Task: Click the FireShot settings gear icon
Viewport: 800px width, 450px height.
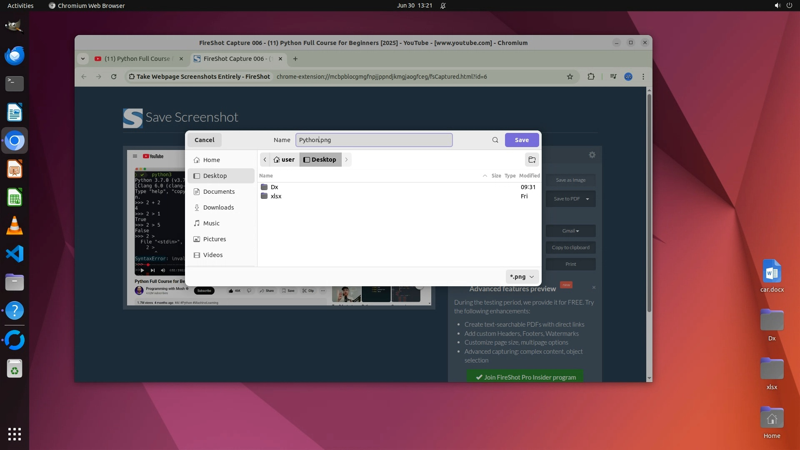Action: point(592,155)
